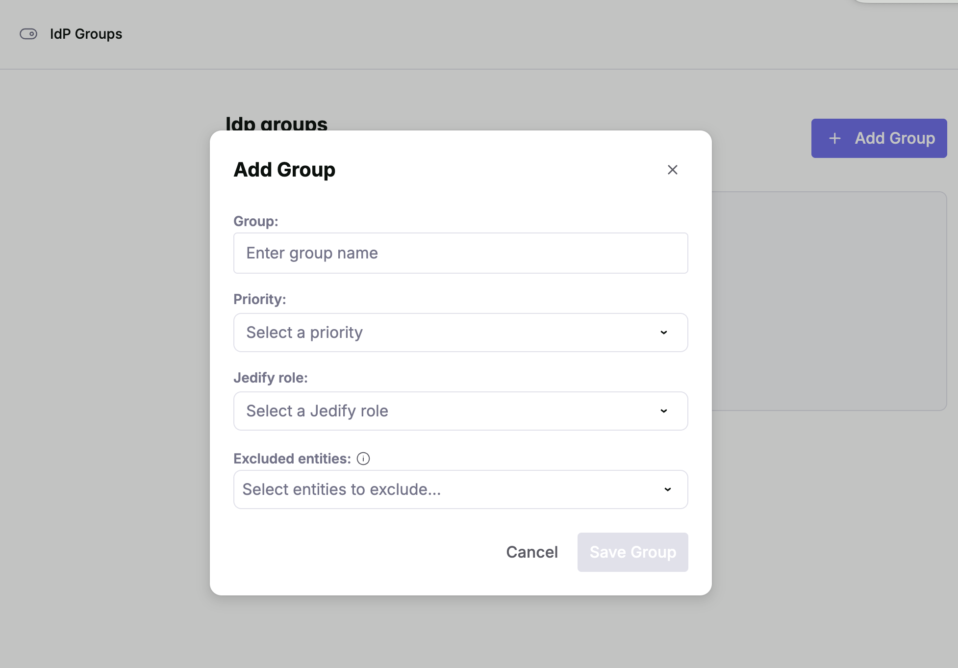The height and width of the screenshot is (668, 958).
Task: Click the Priority dropdown chevron arrow
Action: 663,333
